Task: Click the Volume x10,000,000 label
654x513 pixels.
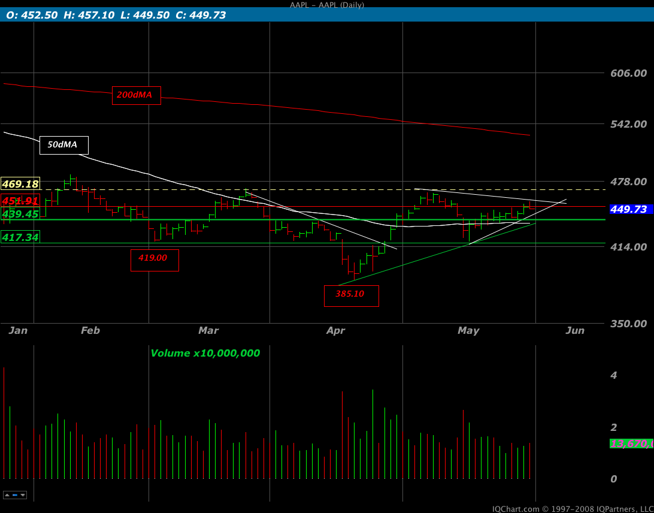Action: click(205, 353)
